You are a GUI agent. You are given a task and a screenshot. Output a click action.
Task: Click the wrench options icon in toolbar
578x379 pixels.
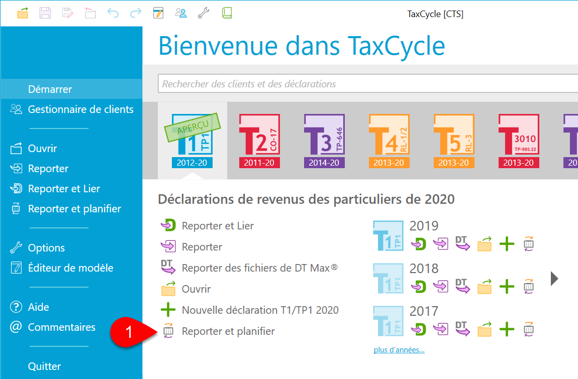pos(204,14)
